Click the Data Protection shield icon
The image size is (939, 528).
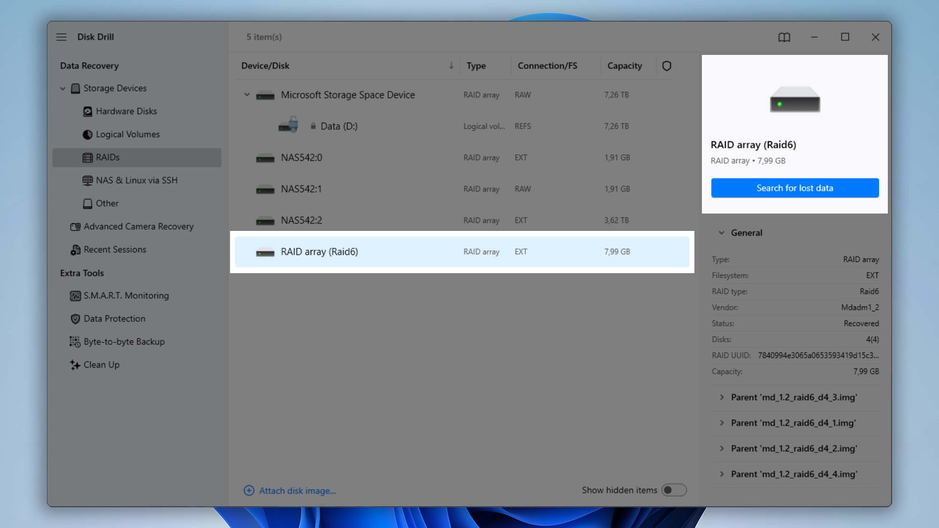[x=75, y=319]
